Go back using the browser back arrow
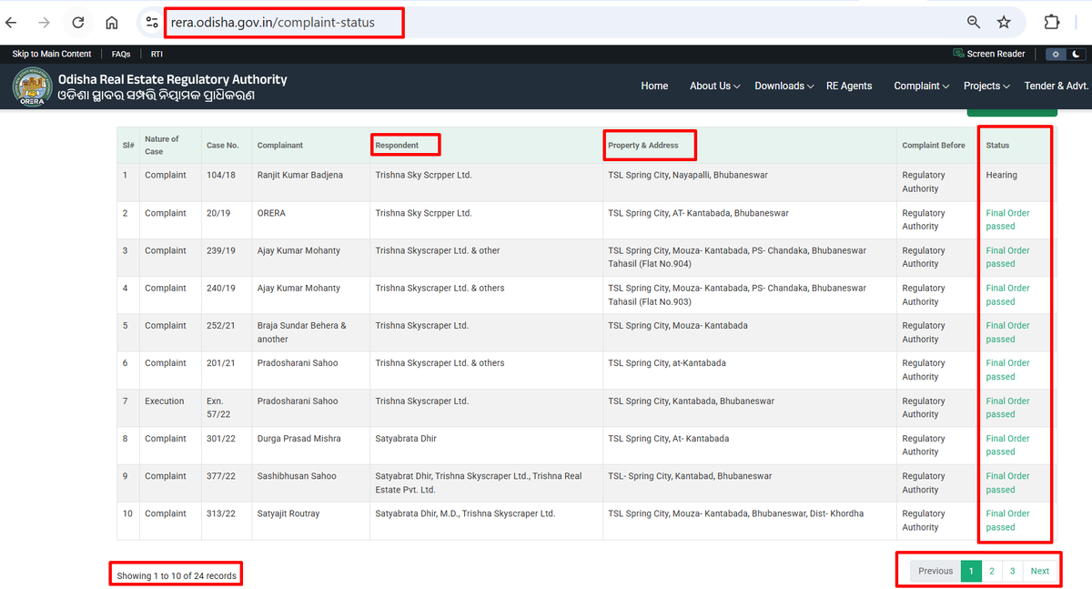Image resolution: width=1092 pixels, height=589 pixels. [x=12, y=22]
